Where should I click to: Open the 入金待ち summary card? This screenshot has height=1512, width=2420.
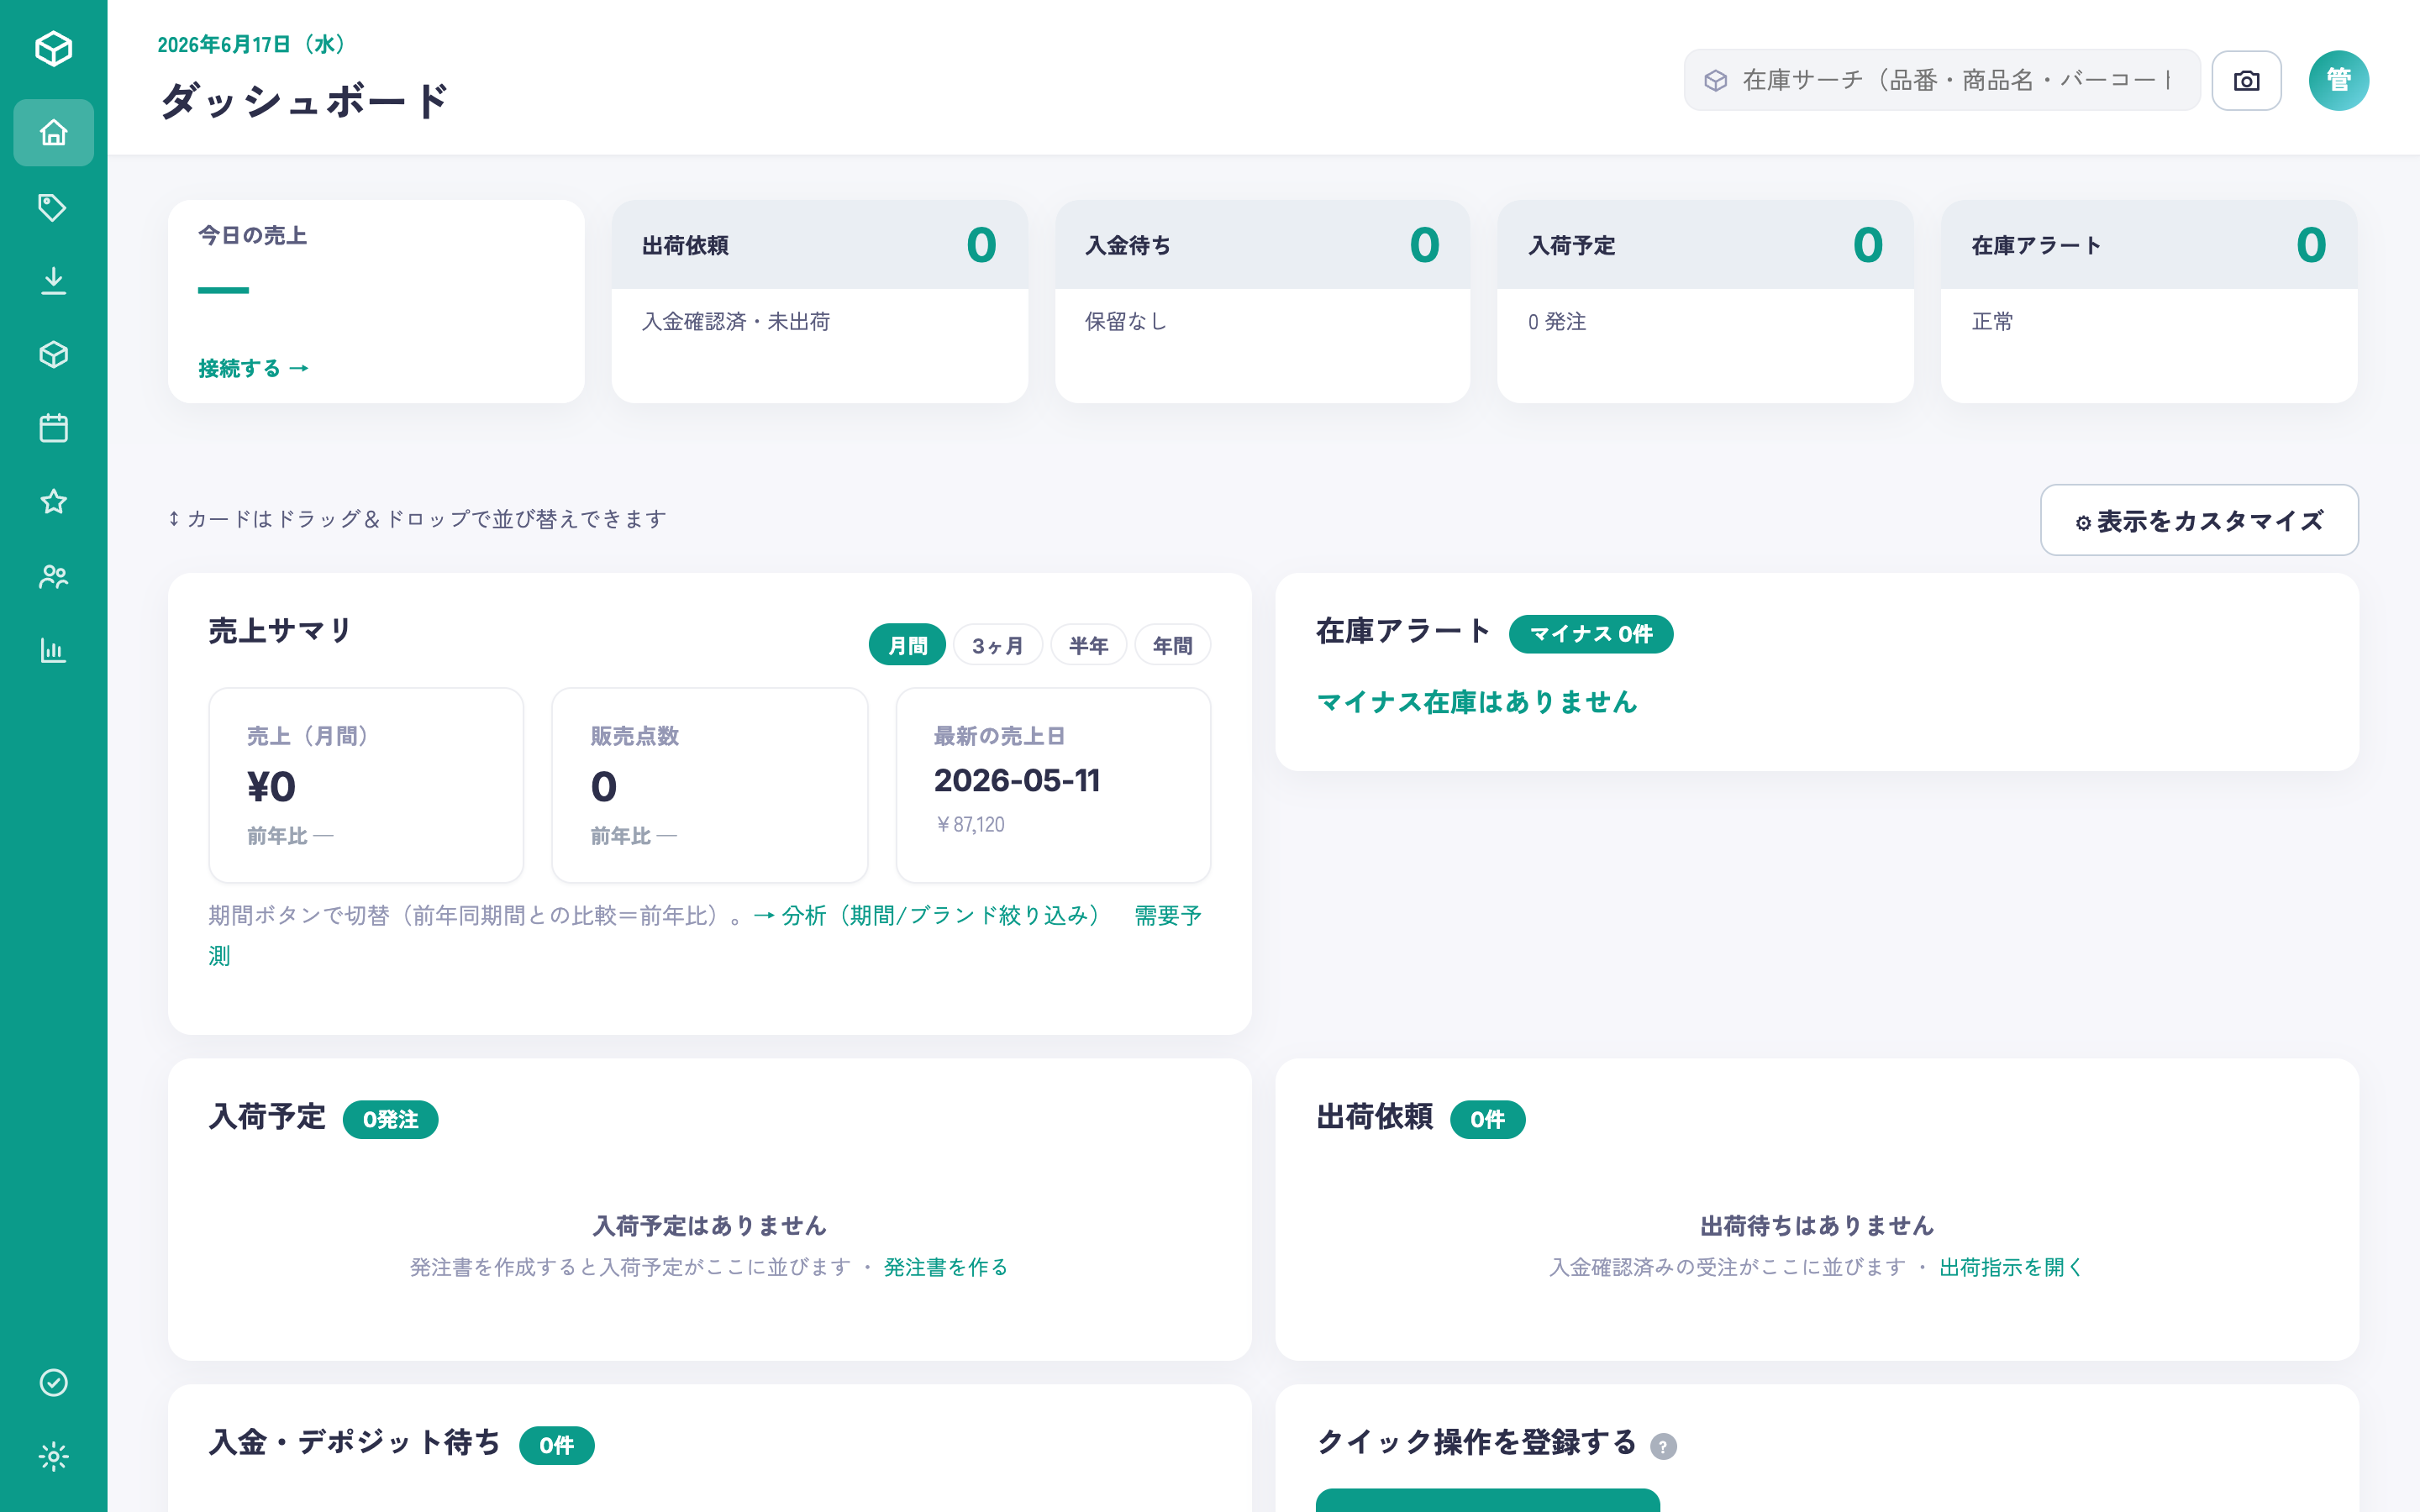1262,301
